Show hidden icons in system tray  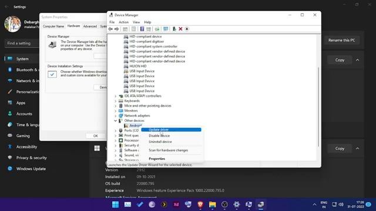click(314, 205)
